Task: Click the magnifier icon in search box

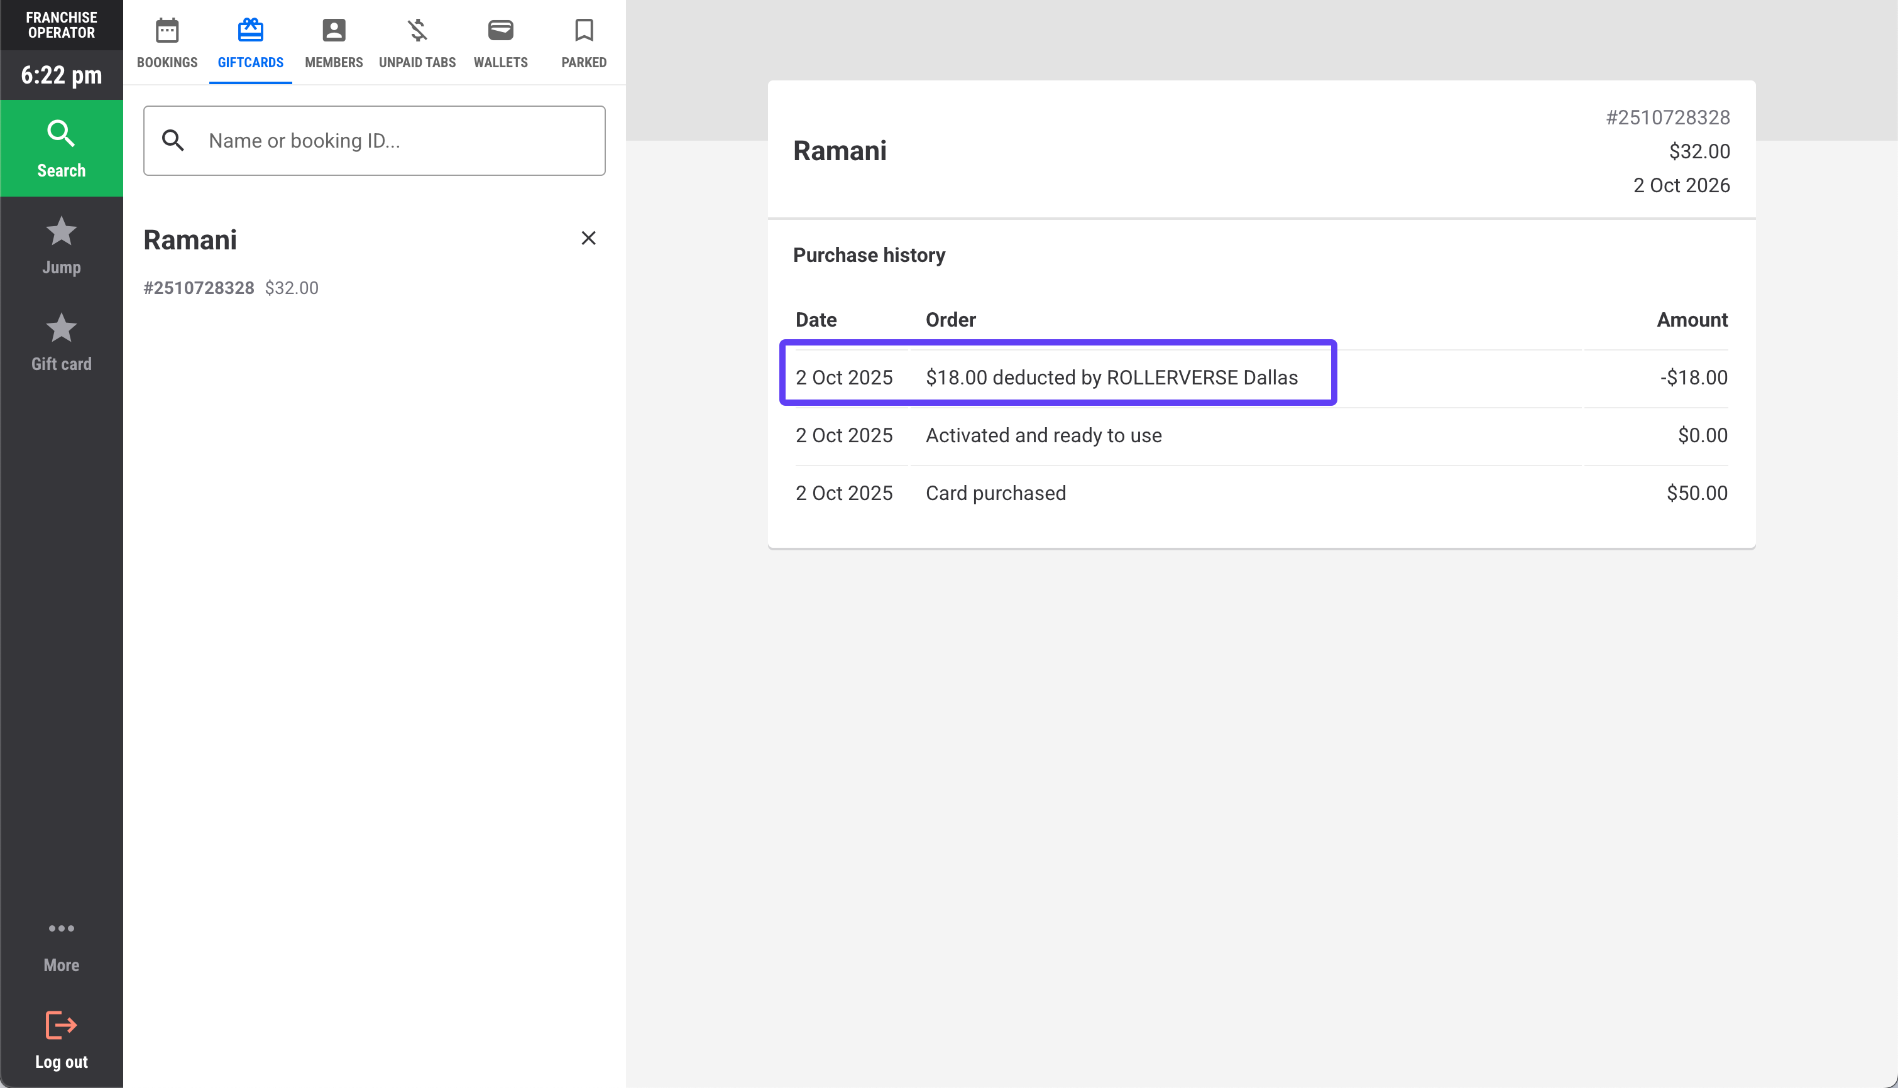Action: pyautogui.click(x=173, y=141)
